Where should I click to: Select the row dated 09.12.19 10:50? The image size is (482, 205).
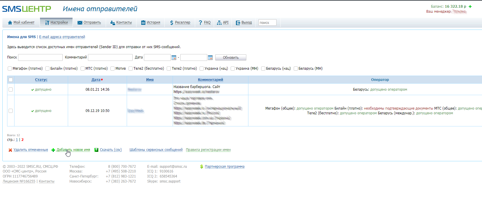[x=11, y=111]
